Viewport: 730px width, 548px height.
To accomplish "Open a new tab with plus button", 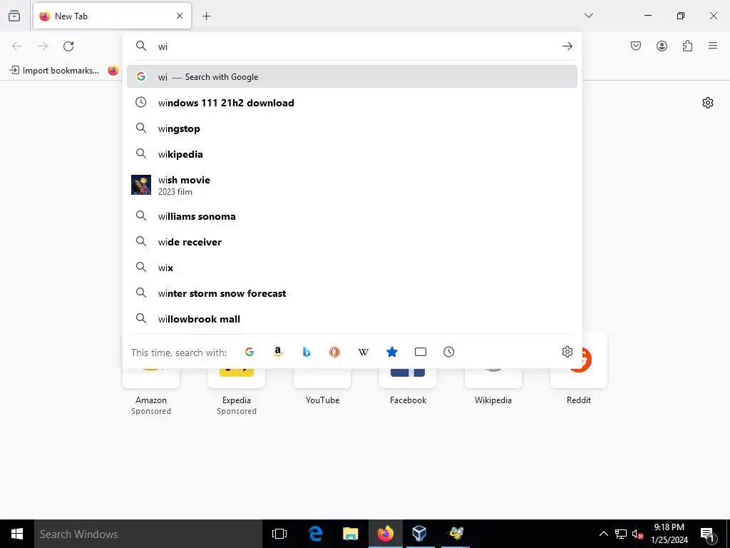I will click(207, 16).
